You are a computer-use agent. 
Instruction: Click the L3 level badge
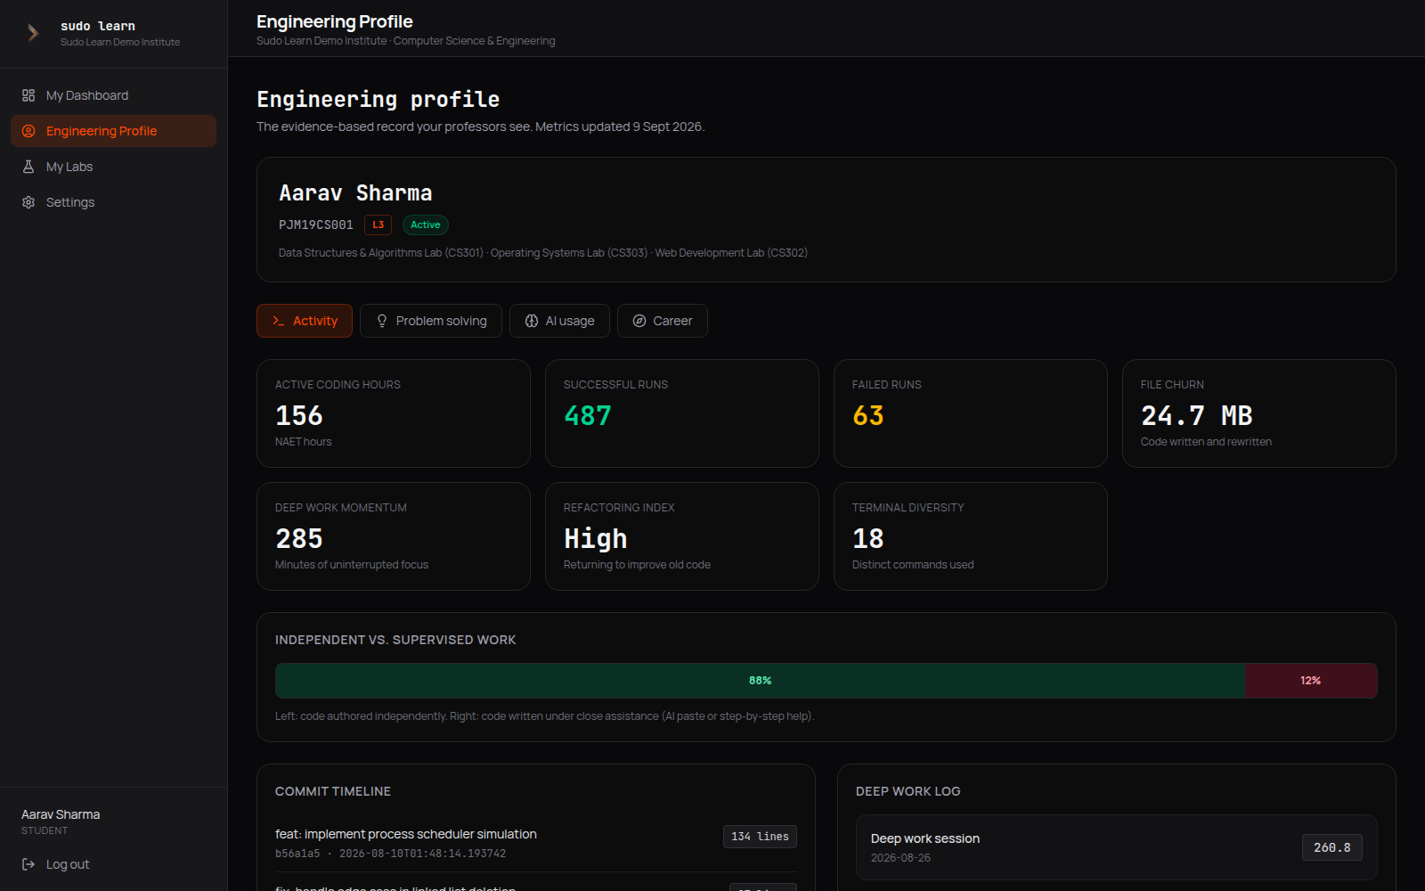[x=379, y=225]
